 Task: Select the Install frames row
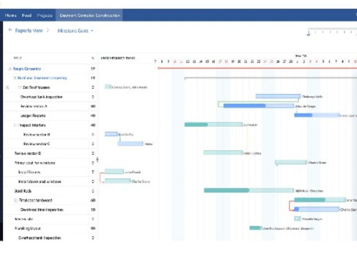click(50, 172)
